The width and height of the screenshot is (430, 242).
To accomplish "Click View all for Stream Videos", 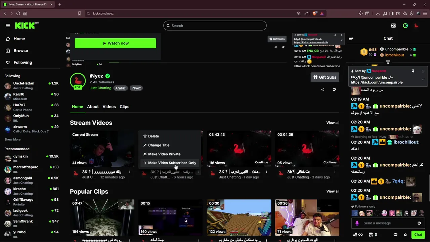I will (x=333, y=123).
